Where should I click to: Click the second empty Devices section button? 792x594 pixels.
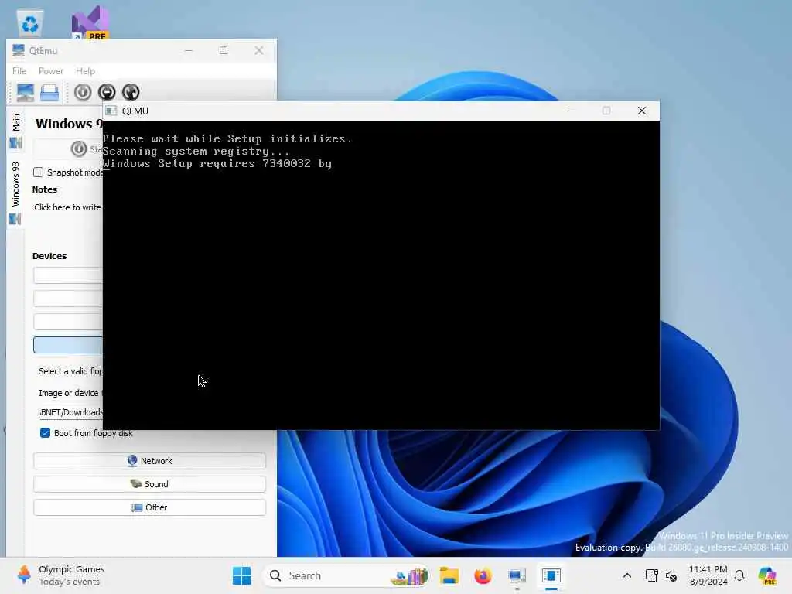pos(68,299)
